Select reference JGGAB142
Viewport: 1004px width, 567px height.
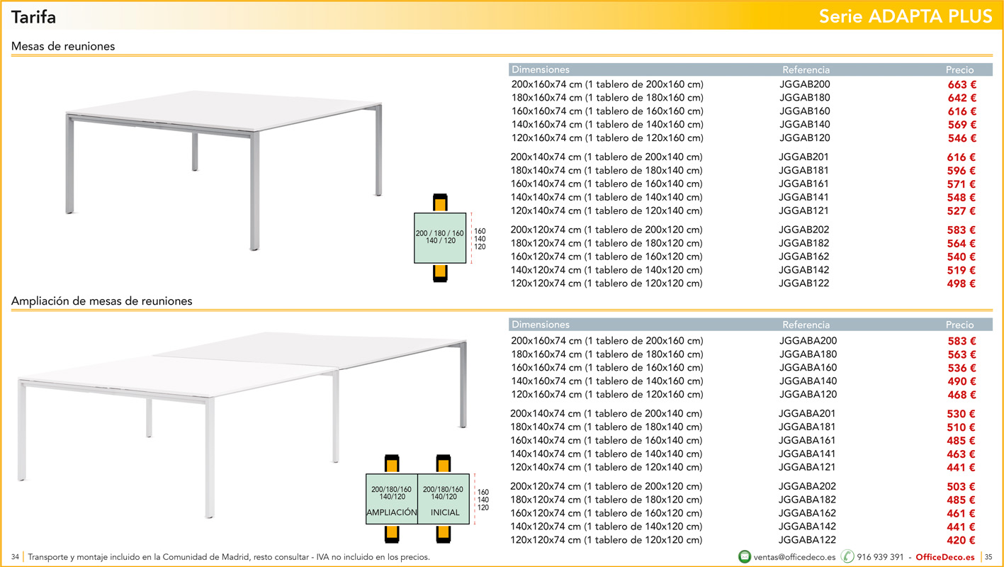pyautogui.click(x=804, y=270)
